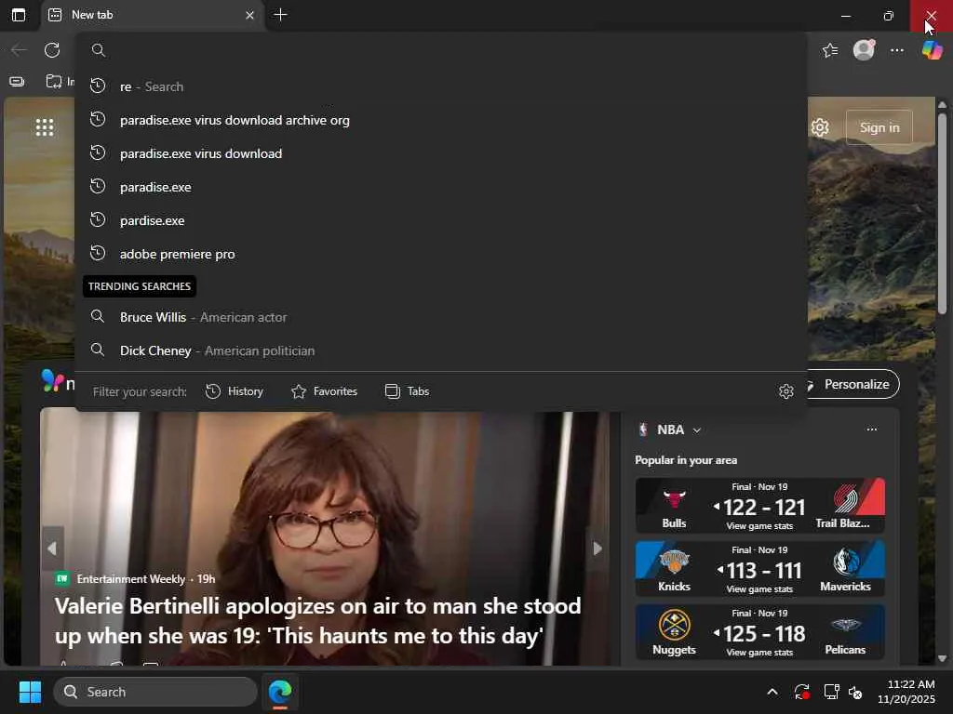953x714 pixels.
Task: Launch the Copilot sidebar icon
Action: click(x=932, y=50)
